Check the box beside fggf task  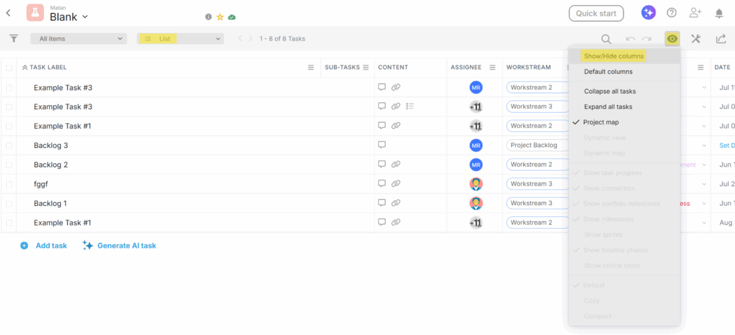(9, 184)
